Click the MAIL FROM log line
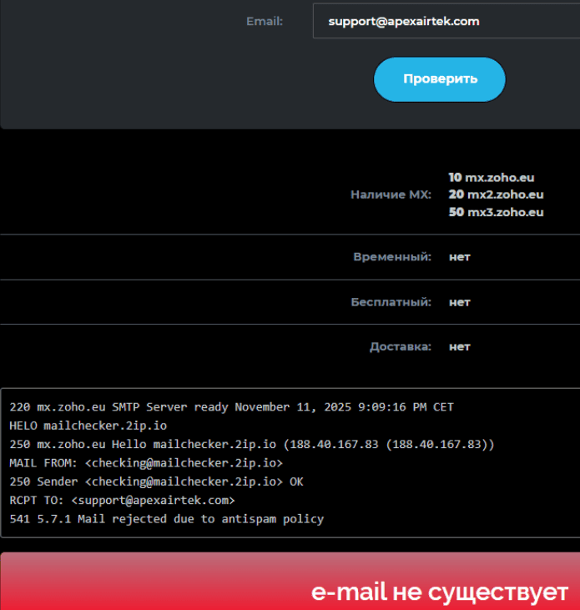The image size is (580, 610). click(146, 462)
